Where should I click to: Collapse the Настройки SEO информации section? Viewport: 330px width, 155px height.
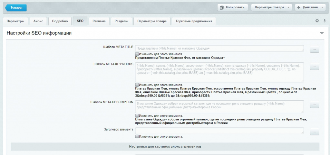pos(322,33)
